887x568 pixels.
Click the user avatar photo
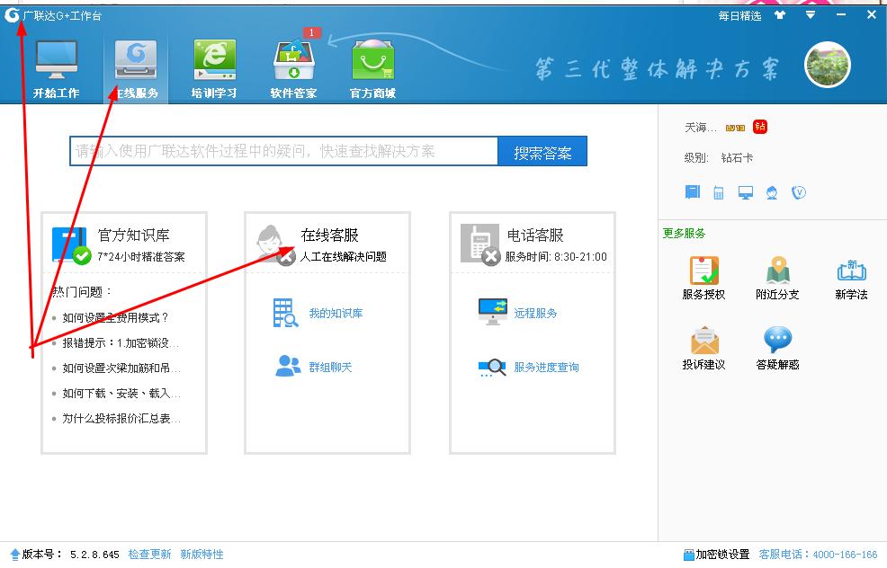pyautogui.click(x=828, y=65)
